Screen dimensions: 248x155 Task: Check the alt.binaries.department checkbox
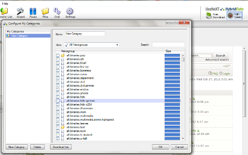58,78
